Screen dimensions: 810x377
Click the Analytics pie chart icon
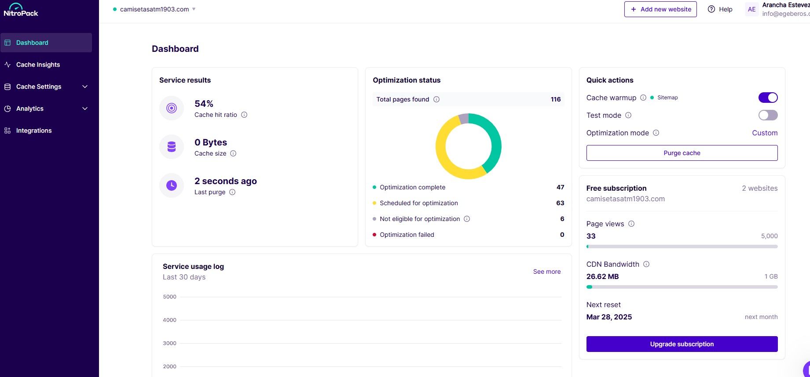(x=7, y=109)
